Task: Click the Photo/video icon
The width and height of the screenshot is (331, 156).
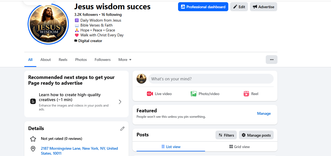Action: [194, 94]
